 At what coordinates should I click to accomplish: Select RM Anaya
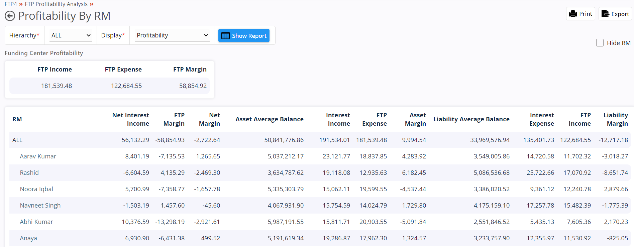(28, 238)
